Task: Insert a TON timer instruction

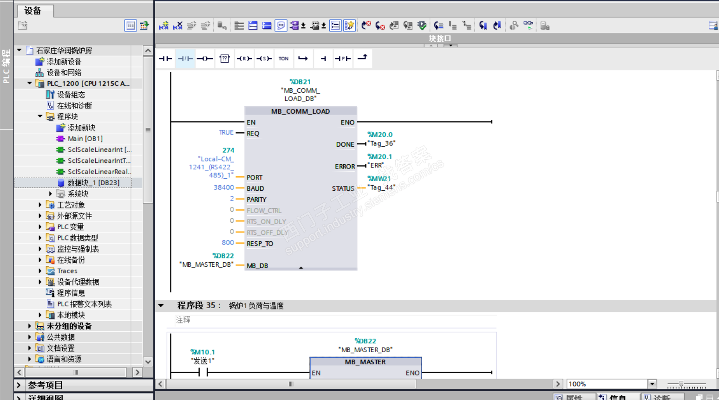Action: click(283, 58)
